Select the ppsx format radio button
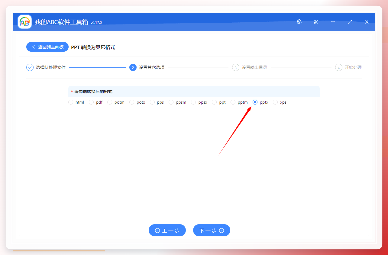The height and width of the screenshot is (255, 388). [194, 102]
